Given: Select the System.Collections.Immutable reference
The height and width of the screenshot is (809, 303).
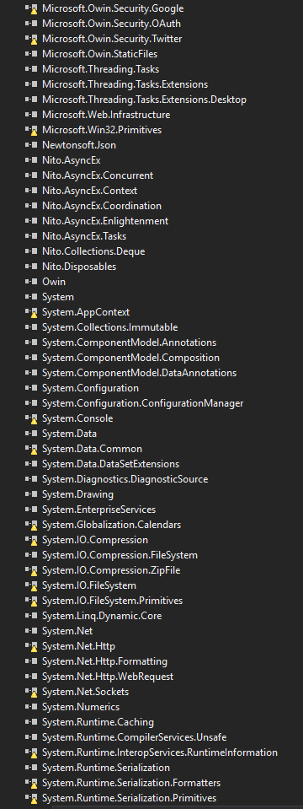Looking at the screenshot, I should click(x=109, y=327).
